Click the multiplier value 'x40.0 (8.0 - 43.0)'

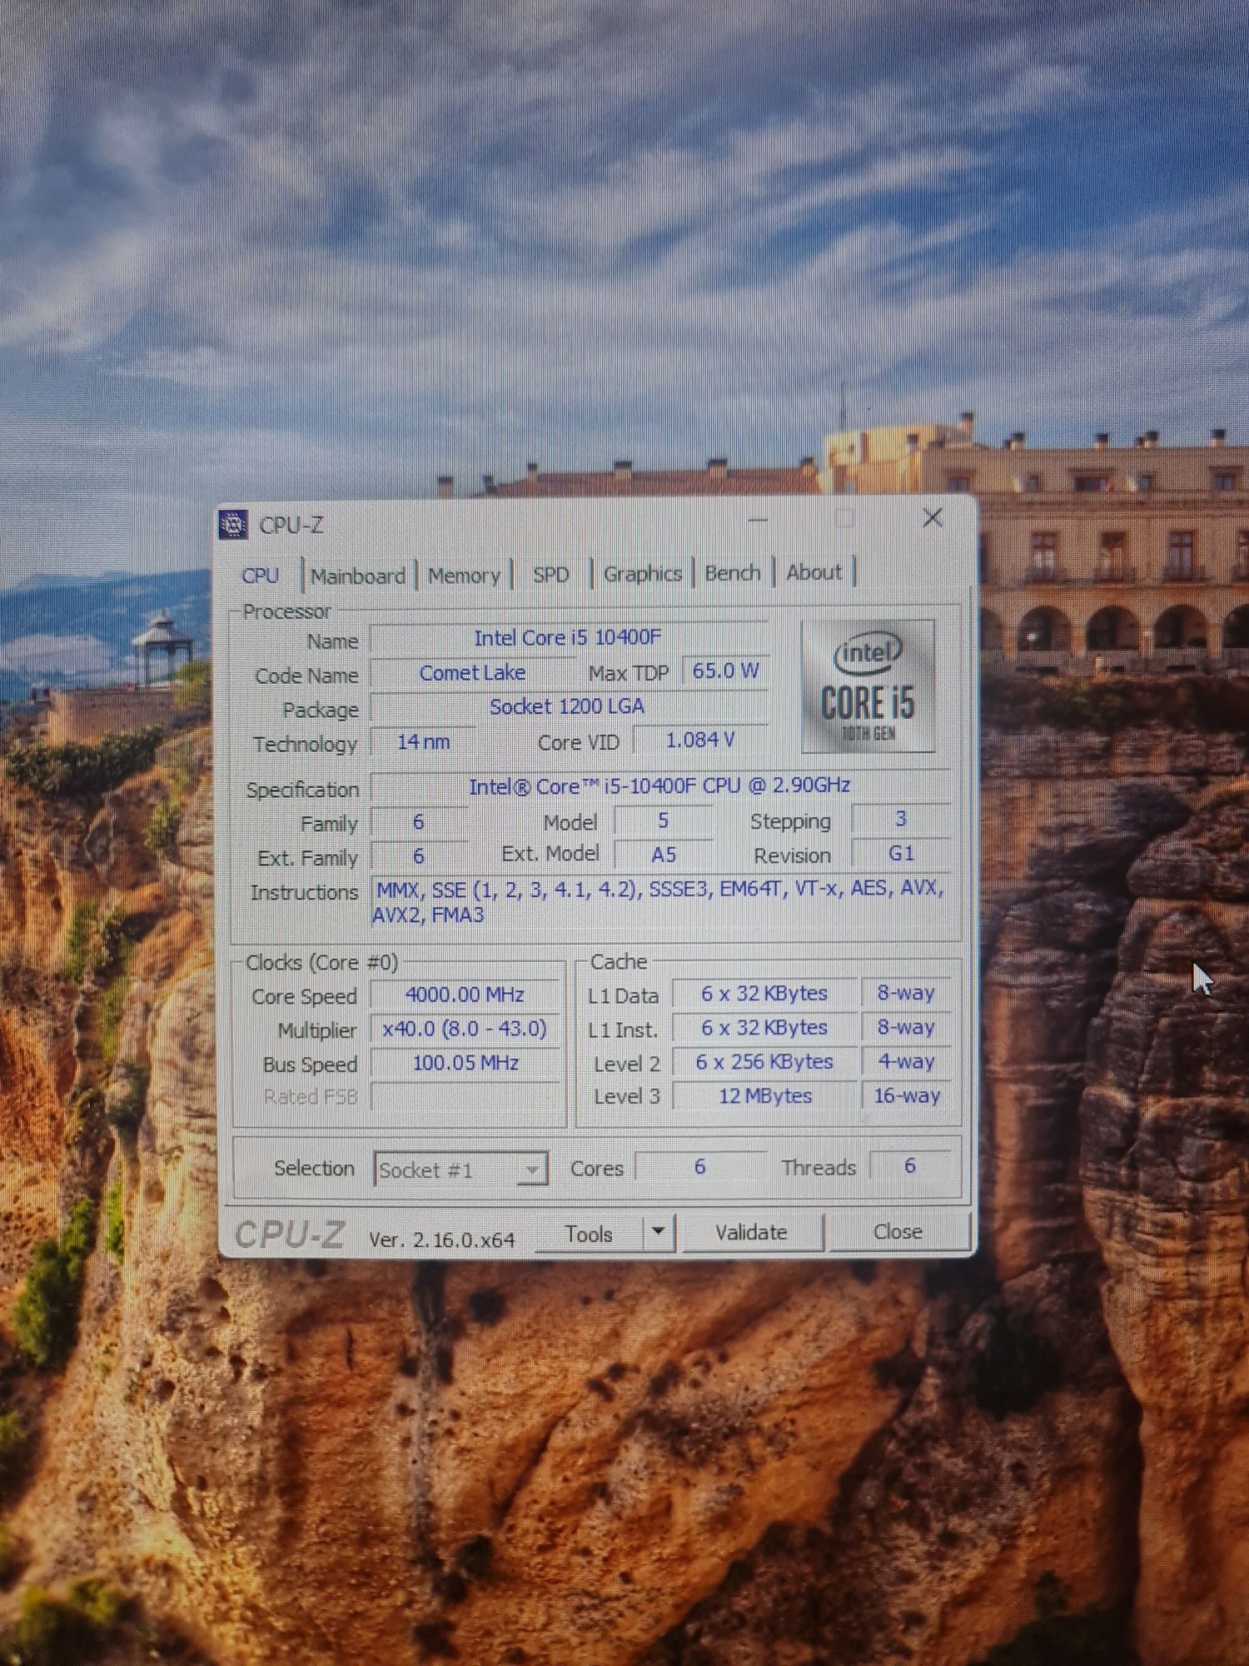(465, 1029)
